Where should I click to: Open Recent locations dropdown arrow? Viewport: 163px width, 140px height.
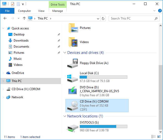point(18,18)
